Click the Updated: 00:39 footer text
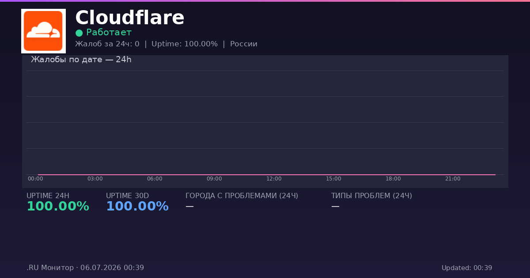This screenshot has width=530, height=278. [x=467, y=268]
